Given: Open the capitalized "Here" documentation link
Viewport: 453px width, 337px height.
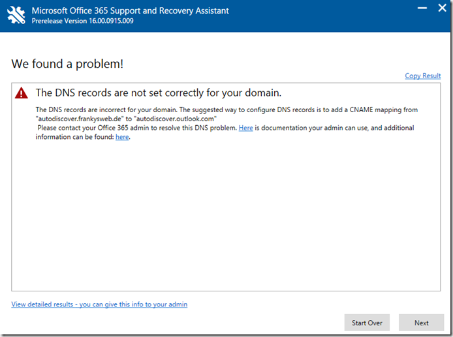Looking at the screenshot, I should click(x=245, y=128).
